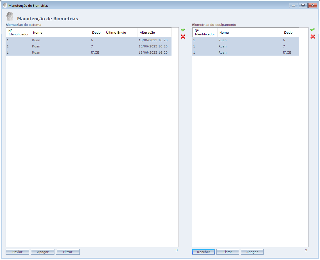Click the Enviar button
The height and width of the screenshot is (260, 320).
(17, 252)
